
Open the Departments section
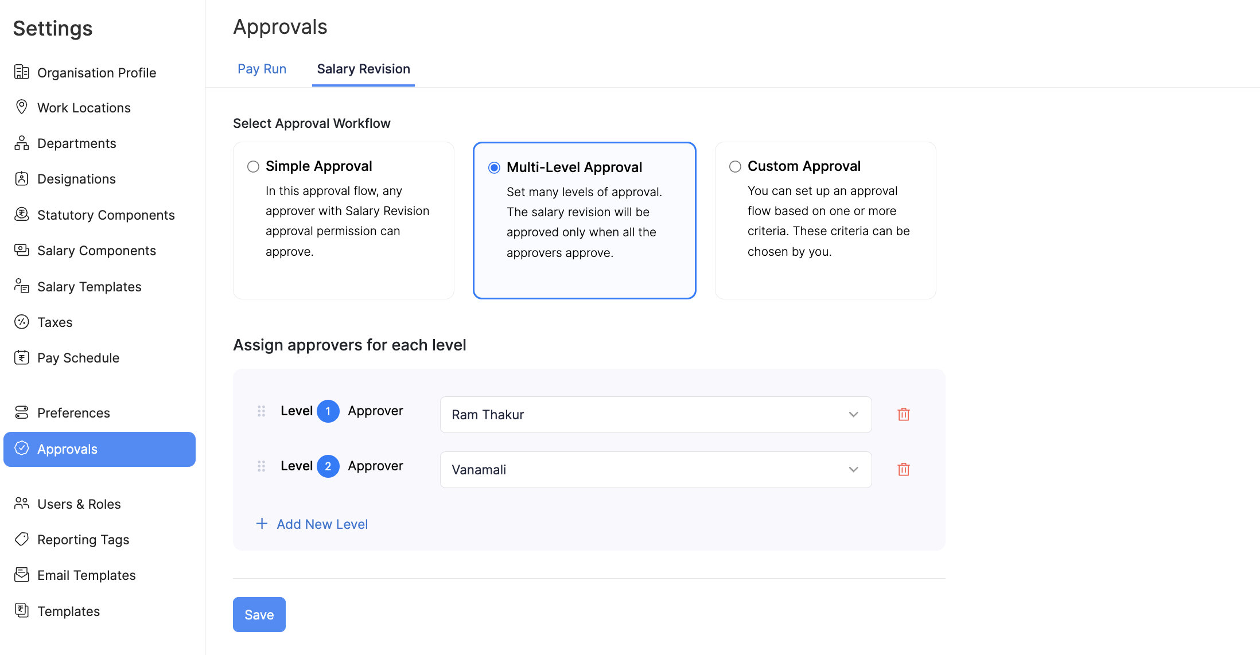(77, 143)
